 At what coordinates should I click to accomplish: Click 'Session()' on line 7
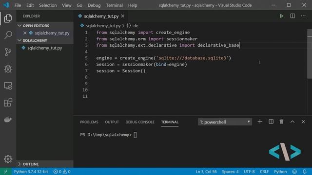(134, 71)
